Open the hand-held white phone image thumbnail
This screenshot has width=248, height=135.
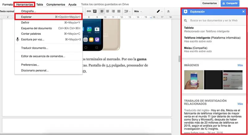194,80
